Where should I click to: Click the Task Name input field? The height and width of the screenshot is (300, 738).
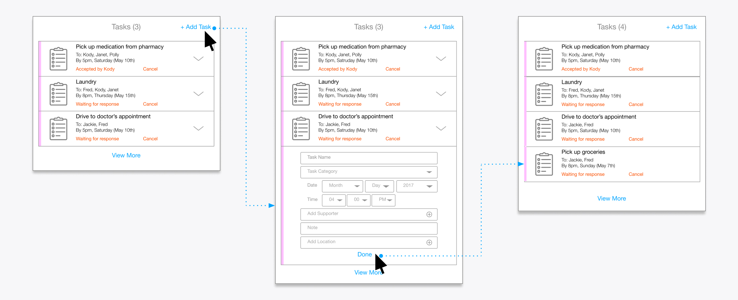click(369, 158)
